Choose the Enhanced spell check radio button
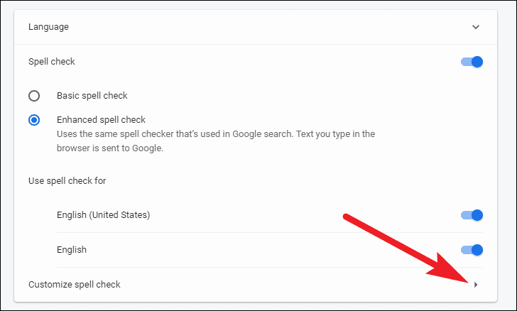 [34, 120]
